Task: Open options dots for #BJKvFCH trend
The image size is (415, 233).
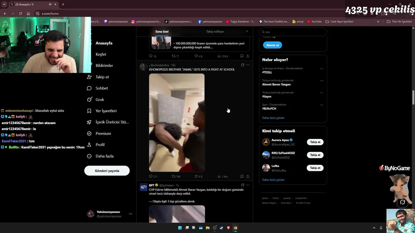Action: (322, 105)
